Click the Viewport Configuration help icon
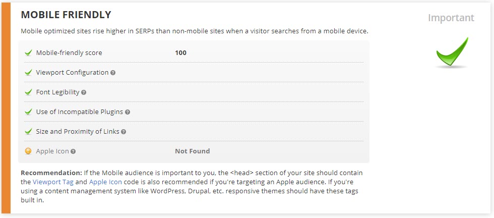494x218 pixels. point(113,73)
